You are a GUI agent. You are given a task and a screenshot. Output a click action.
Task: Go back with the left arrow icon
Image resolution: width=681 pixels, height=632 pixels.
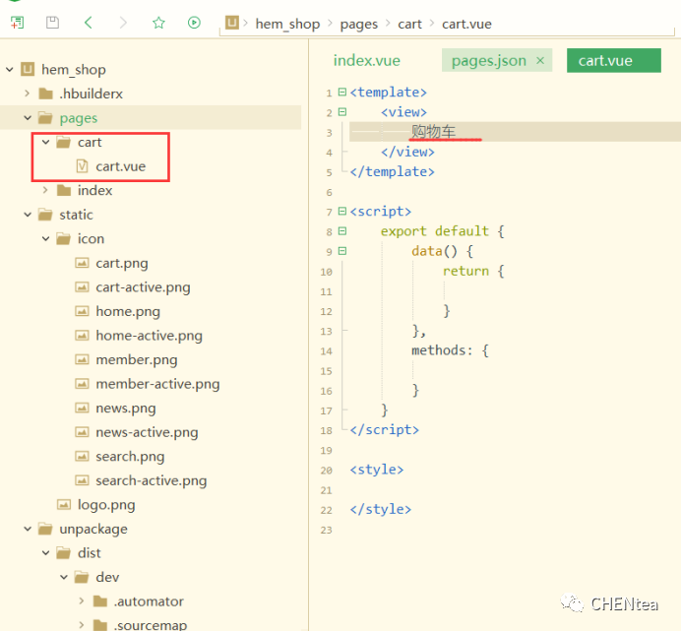pyautogui.click(x=89, y=23)
